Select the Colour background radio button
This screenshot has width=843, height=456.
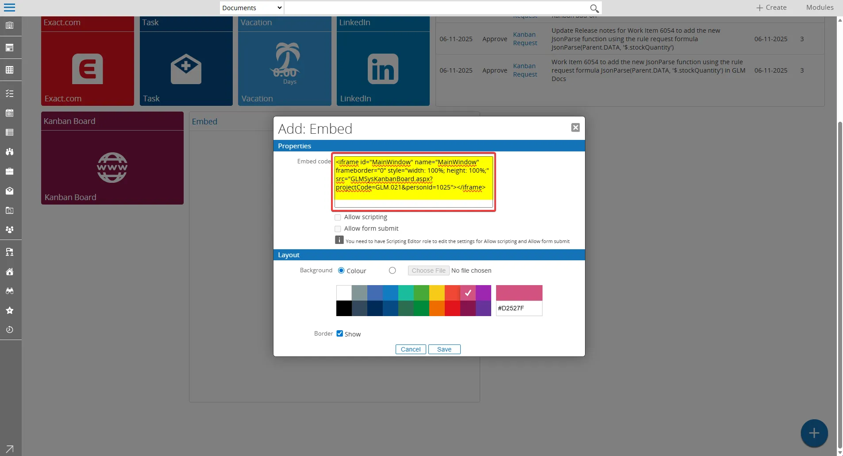(x=341, y=271)
